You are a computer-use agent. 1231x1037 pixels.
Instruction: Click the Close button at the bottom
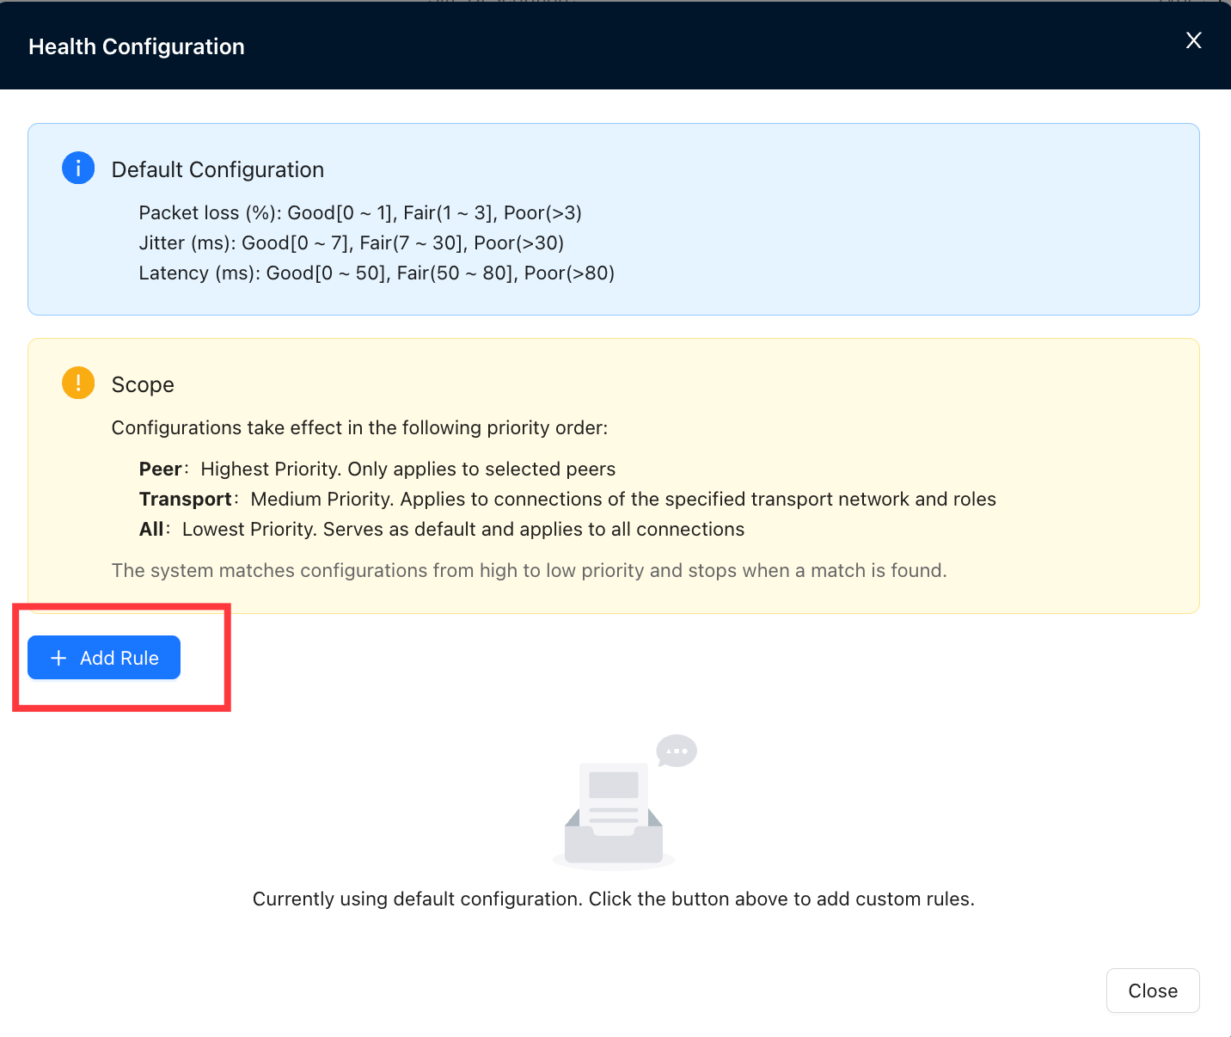(x=1153, y=991)
